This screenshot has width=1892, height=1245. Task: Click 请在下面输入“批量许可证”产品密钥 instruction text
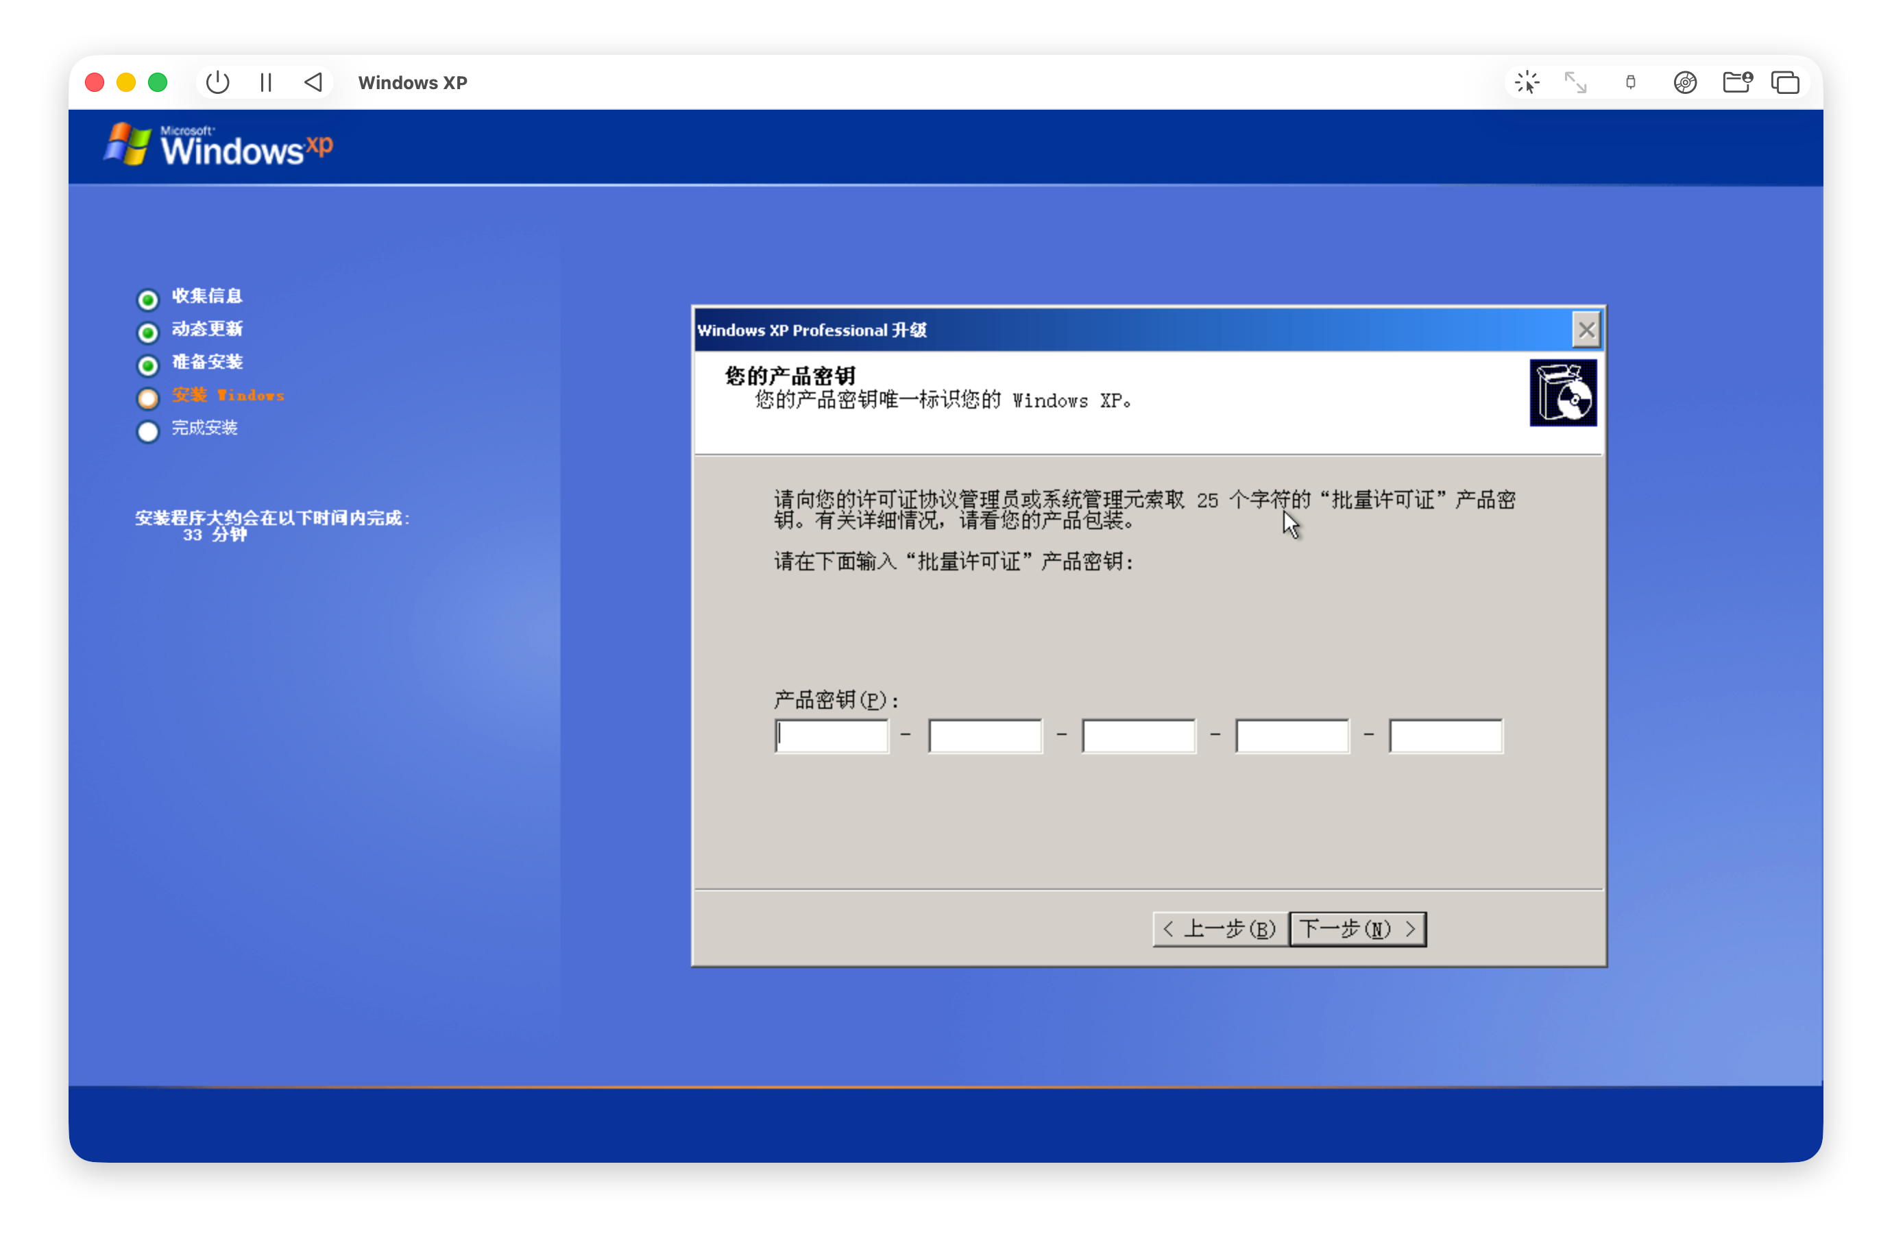coord(954,561)
